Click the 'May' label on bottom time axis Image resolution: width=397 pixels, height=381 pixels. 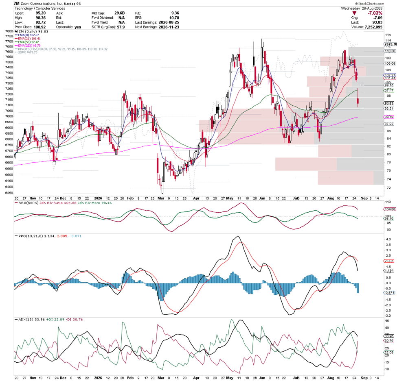point(230,378)
